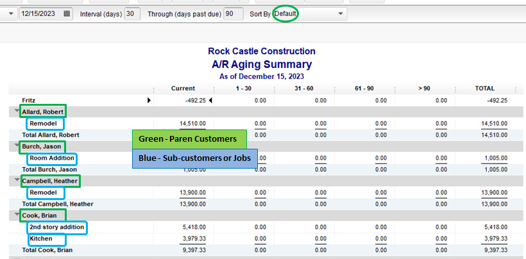Click the Cook, Brian customer name

click(40, 215)
